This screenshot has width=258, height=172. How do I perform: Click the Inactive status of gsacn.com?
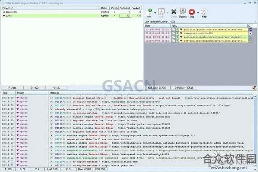click(x=105, y=12)
